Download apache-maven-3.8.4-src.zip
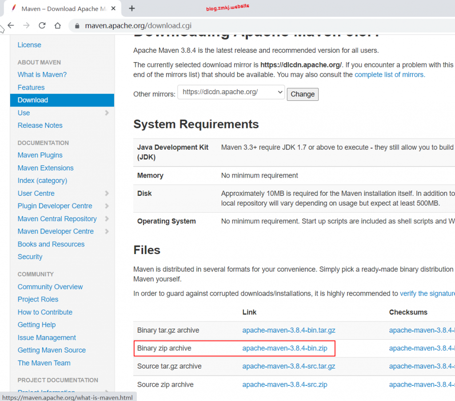 pos(285,385)
